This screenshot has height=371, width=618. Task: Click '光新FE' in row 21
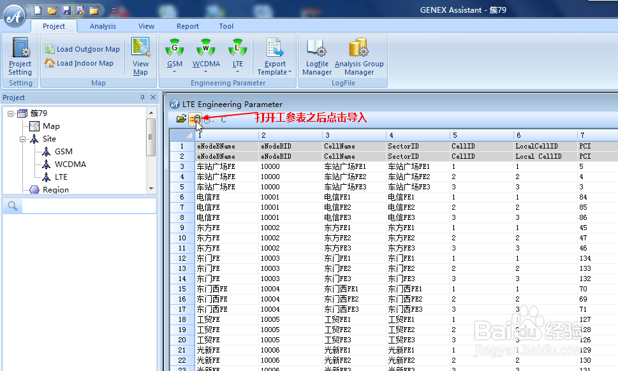226,350
